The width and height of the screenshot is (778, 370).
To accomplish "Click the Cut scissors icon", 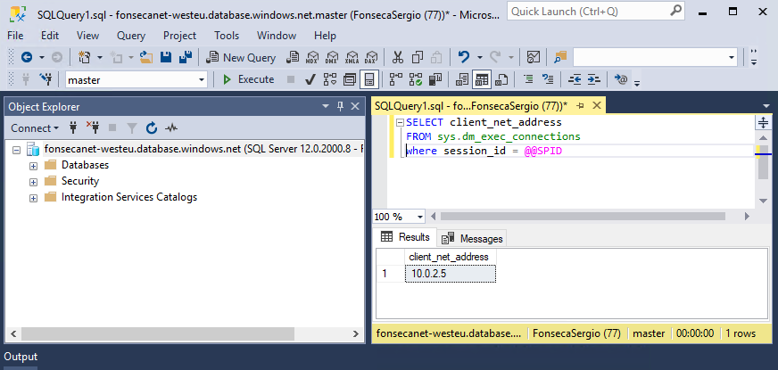I will 398,58.
